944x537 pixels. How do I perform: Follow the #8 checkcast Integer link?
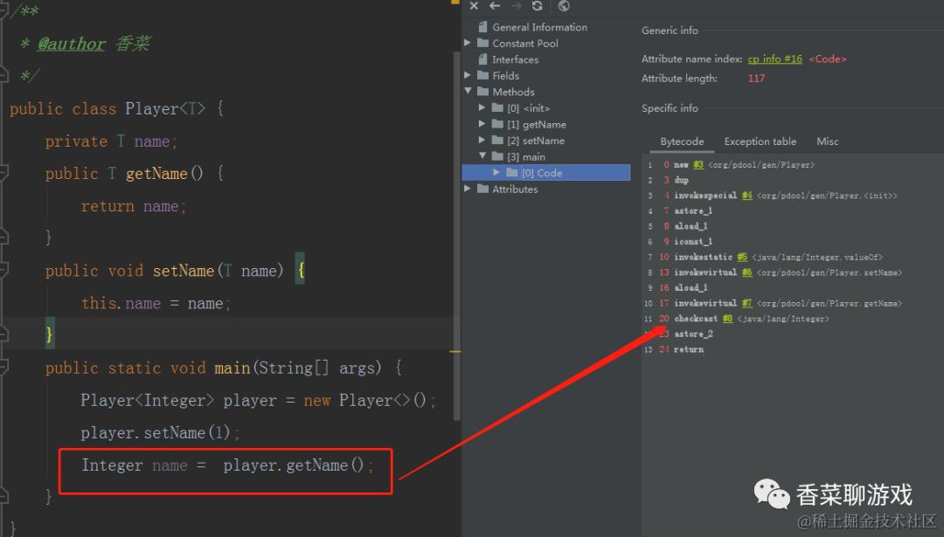coord(727,319)
